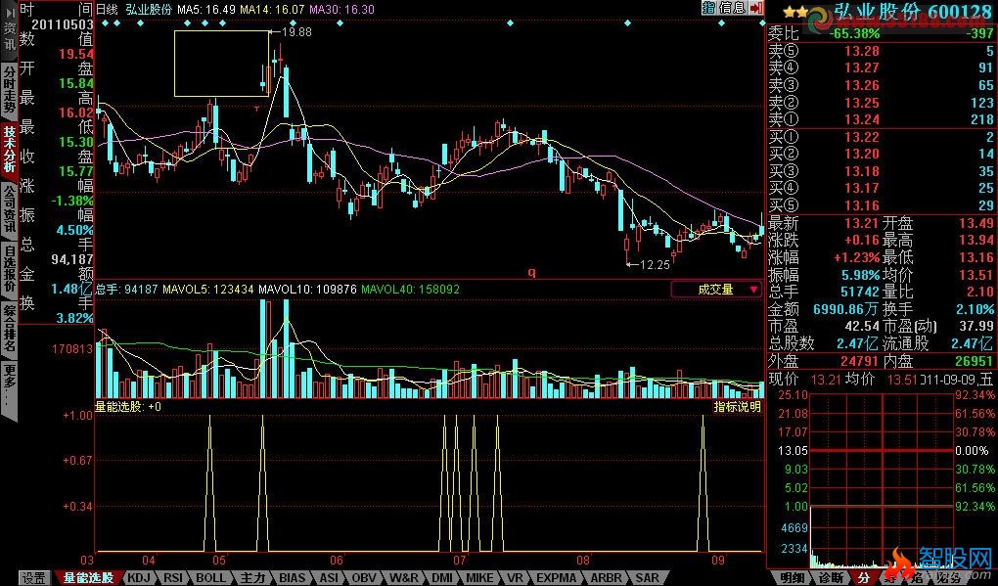The height and width of the screenshot is (586, 998).
Task: Click the Q marker below the candlesticks
Action: click(x=531, y=272)
